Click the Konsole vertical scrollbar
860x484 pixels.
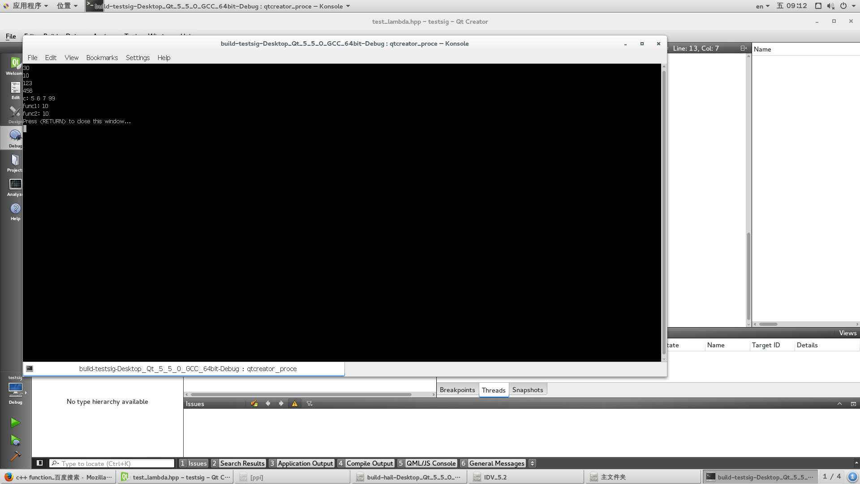(664, 212)
